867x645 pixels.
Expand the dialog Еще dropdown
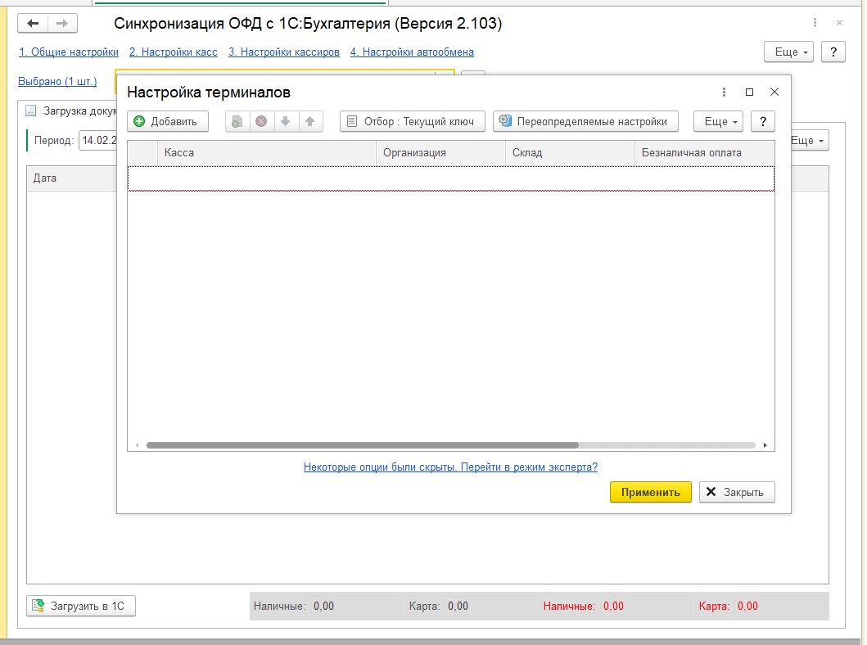point(718,122)
